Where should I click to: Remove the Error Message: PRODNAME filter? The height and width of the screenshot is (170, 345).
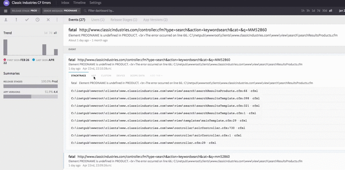click(x=79, y=11)
